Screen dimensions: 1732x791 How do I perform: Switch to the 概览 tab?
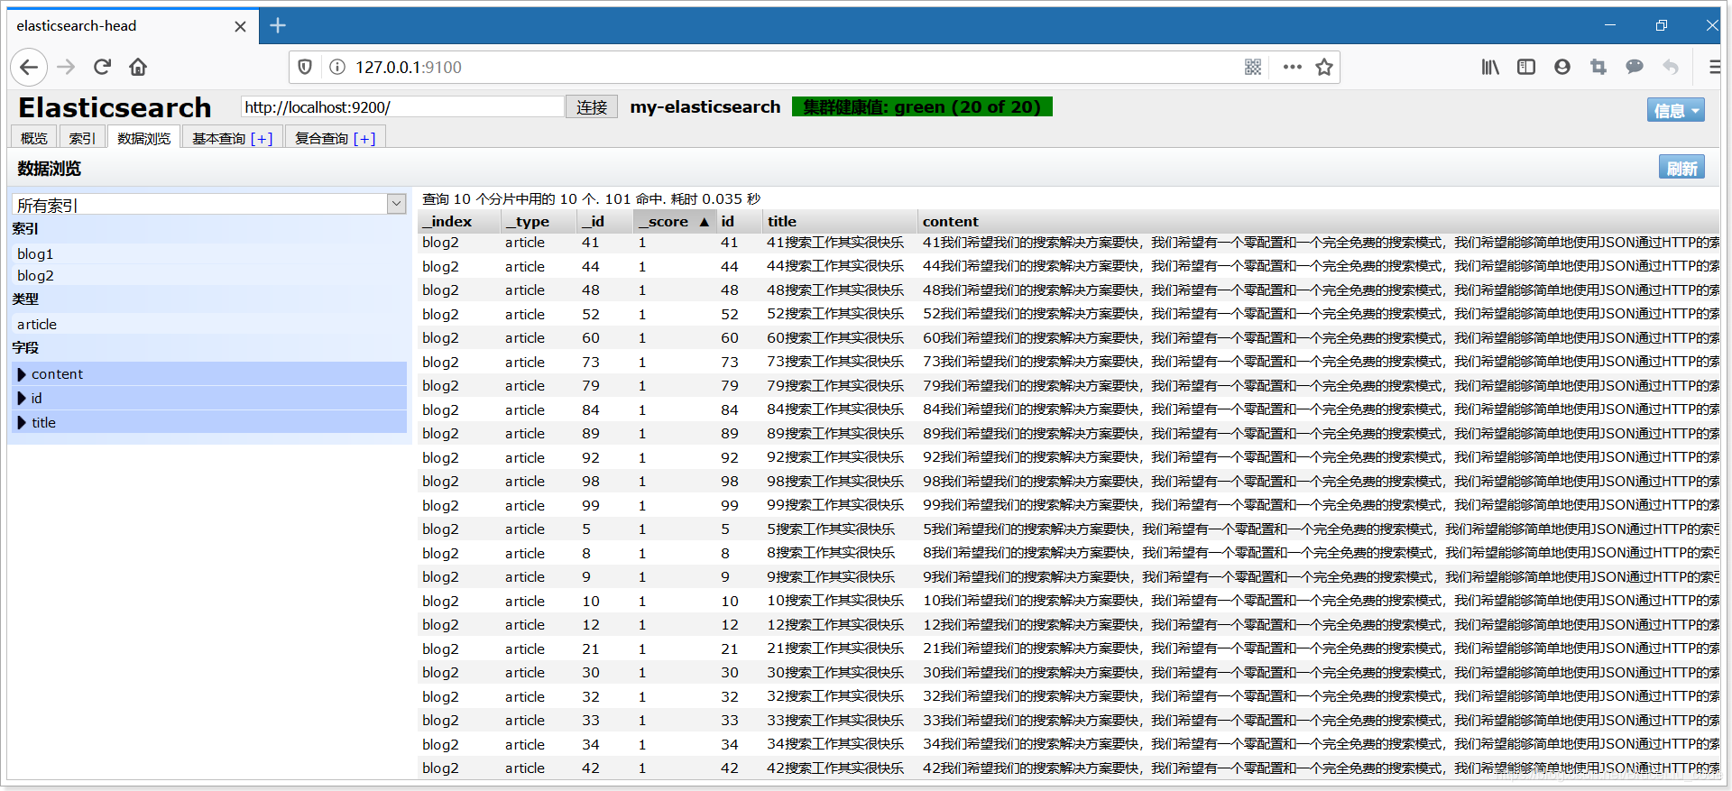pos(34,138)
